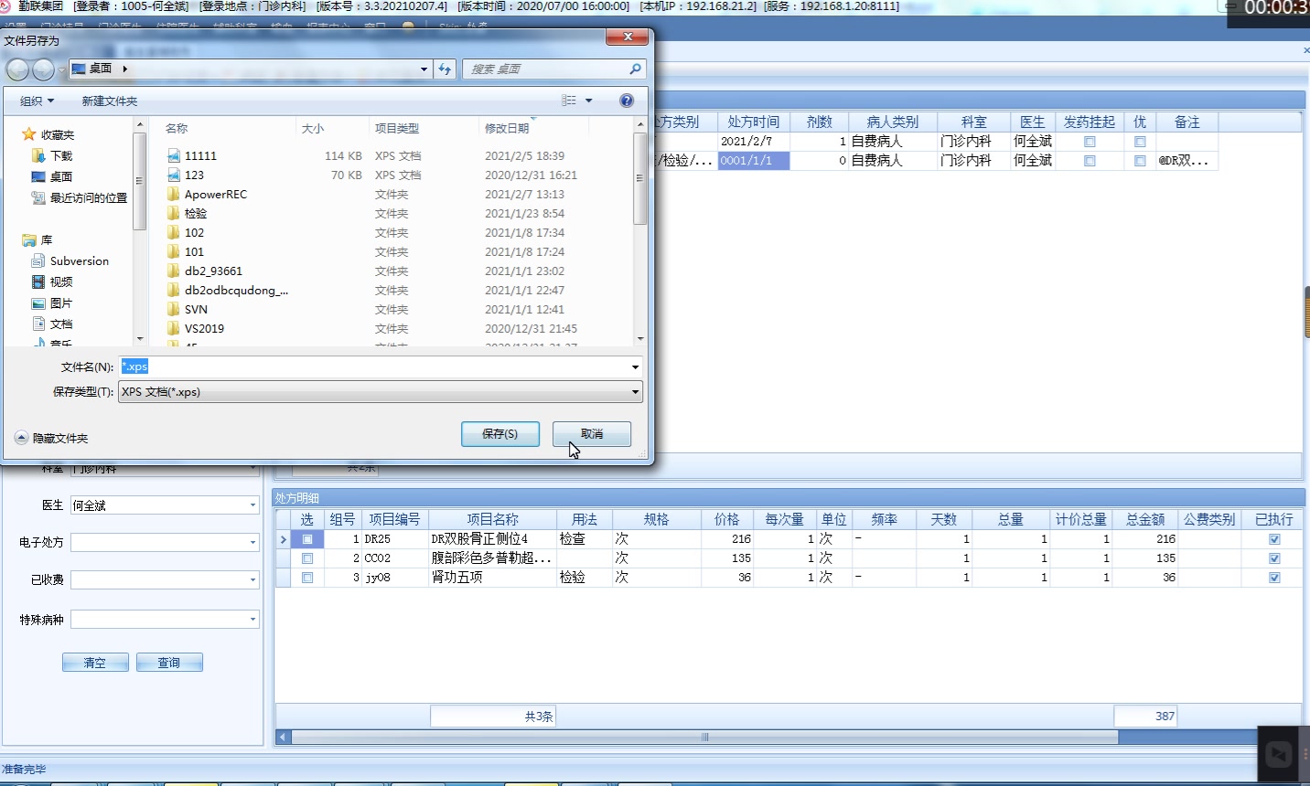1310x786 pixels.
Task: Click 保存(S) to save the file
Action: (x=500, y=434)
